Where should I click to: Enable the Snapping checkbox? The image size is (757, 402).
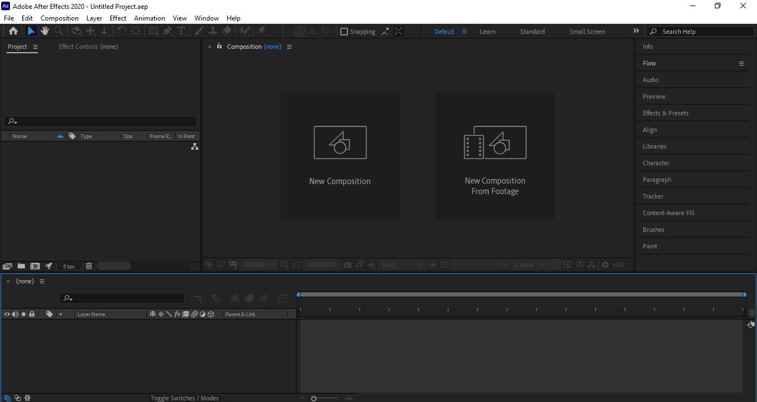344,32
